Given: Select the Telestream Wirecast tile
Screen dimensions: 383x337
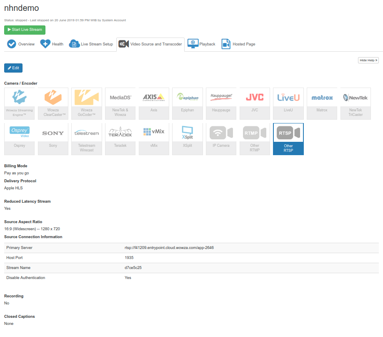Looking at the screenshot, I should click(x=86, y=139).
